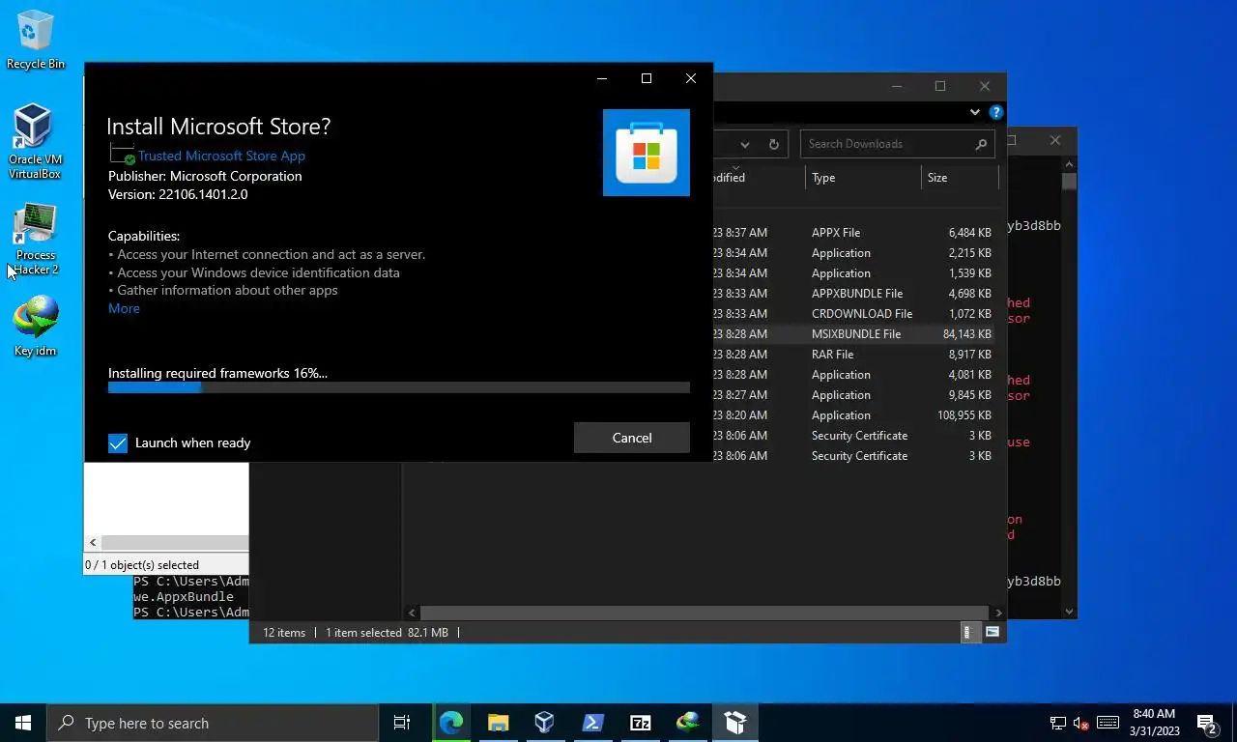The image size is (1237, 742).
Task: Select the APPX File row
Action: pyautogui.click(x=853, y=233)
